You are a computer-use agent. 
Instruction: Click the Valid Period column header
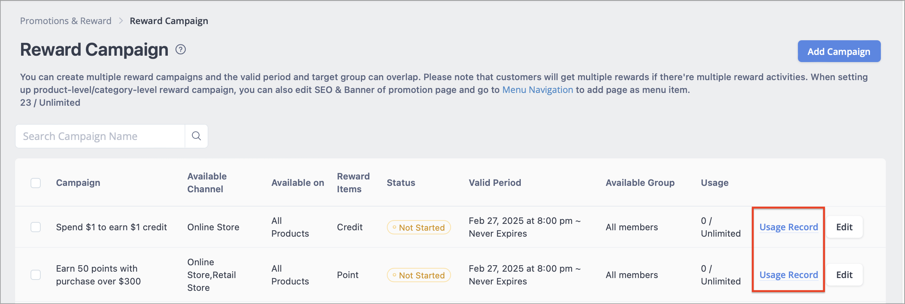point(495,183)
